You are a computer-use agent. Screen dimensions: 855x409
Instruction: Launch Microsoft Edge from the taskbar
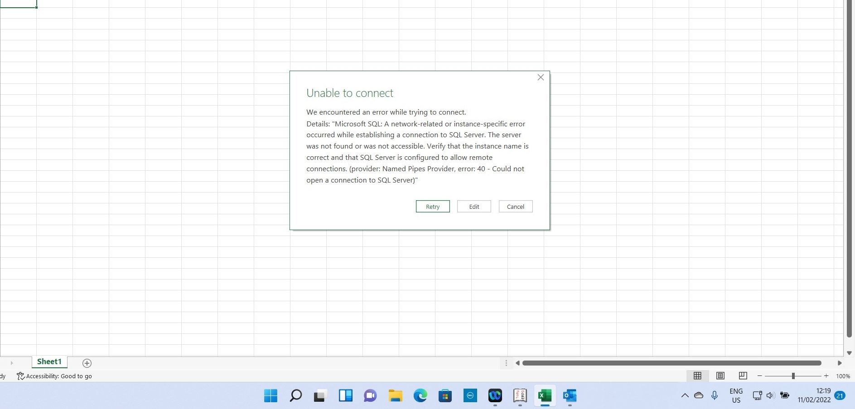pos(420,395)
